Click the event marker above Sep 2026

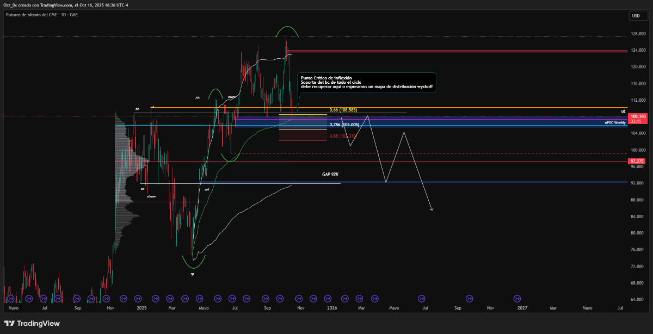[470, 298]
